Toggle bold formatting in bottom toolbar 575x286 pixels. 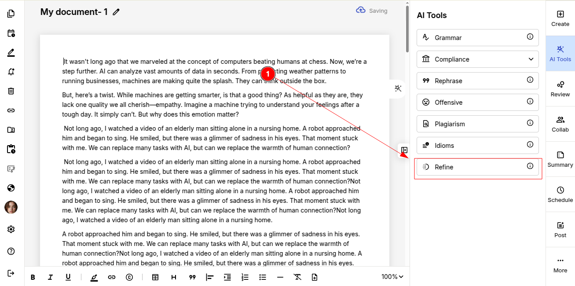33,277
